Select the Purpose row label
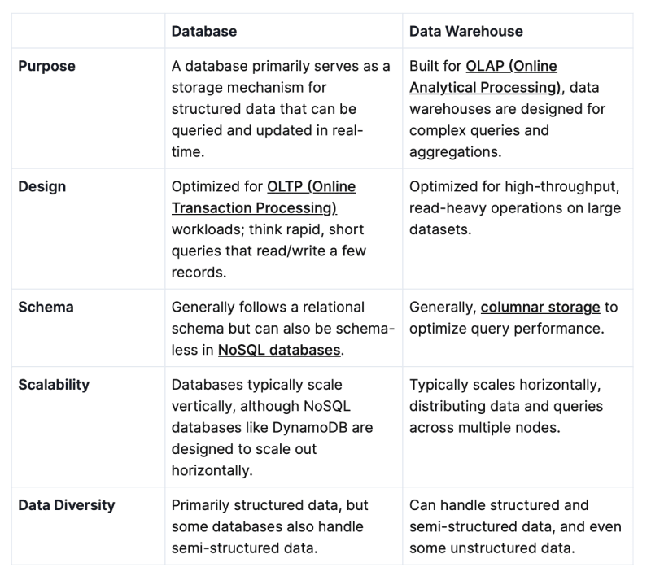 [46, 67]
